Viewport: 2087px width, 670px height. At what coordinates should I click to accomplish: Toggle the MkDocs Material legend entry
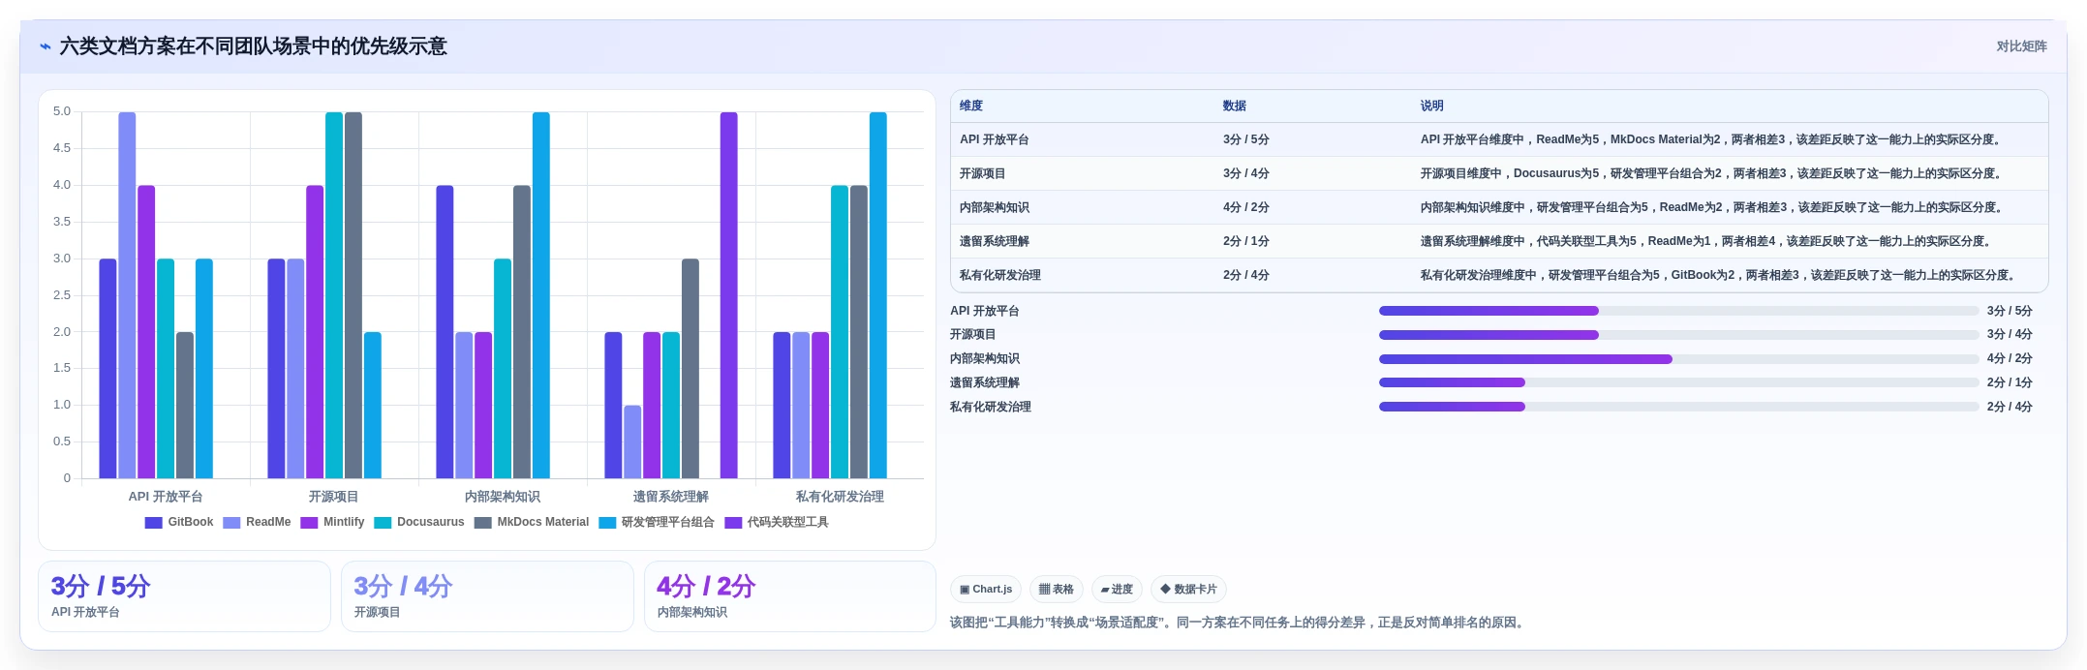tap(532, 523)
